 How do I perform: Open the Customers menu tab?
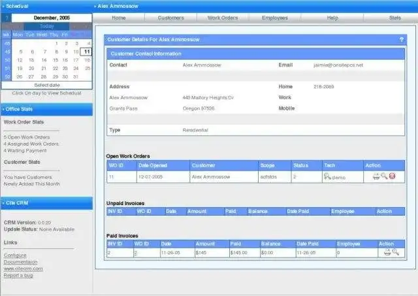click(x=170, y=18)
